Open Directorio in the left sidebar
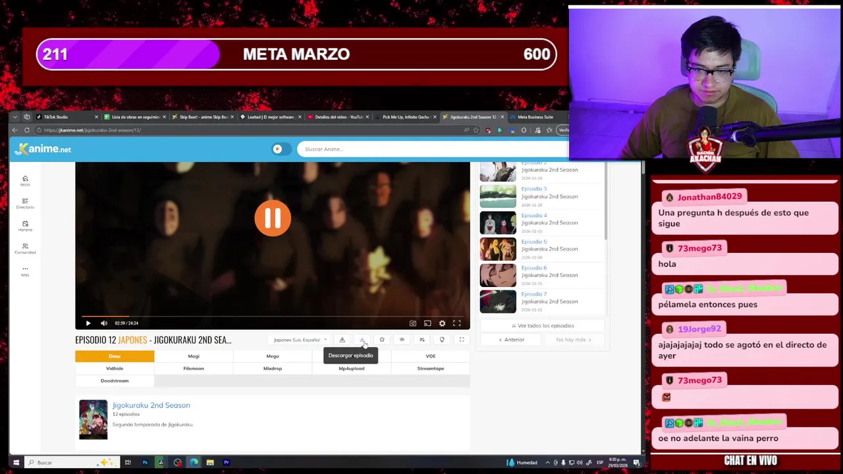 coord(25,203)
